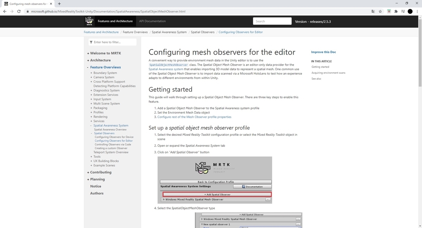Open Spatial Awareness Overview page
This screenshot has width=422, height=228.
[110, 129]
